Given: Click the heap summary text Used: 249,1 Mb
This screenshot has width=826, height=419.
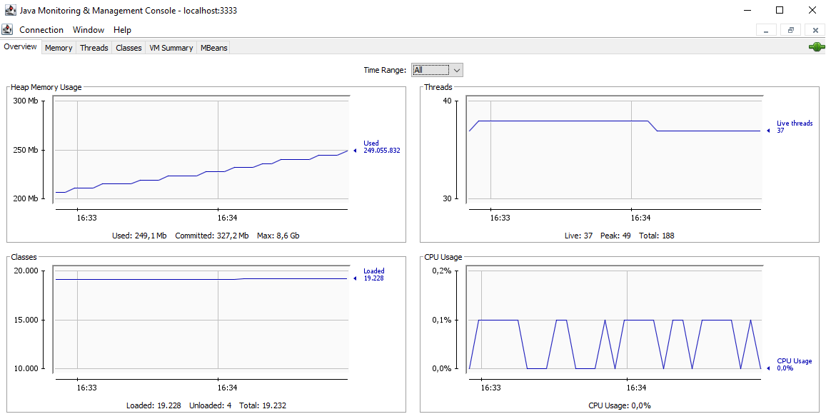Looking at the screenshot, I should (140, 236).
